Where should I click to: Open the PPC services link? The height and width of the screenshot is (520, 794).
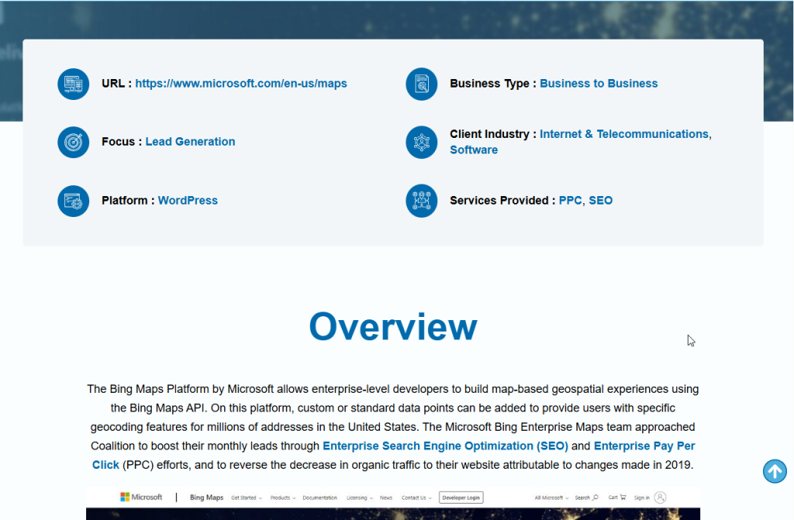point(570,201)
